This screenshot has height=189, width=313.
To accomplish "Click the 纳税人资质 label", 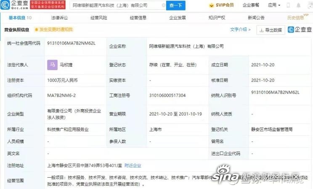I will pos(222,114).
